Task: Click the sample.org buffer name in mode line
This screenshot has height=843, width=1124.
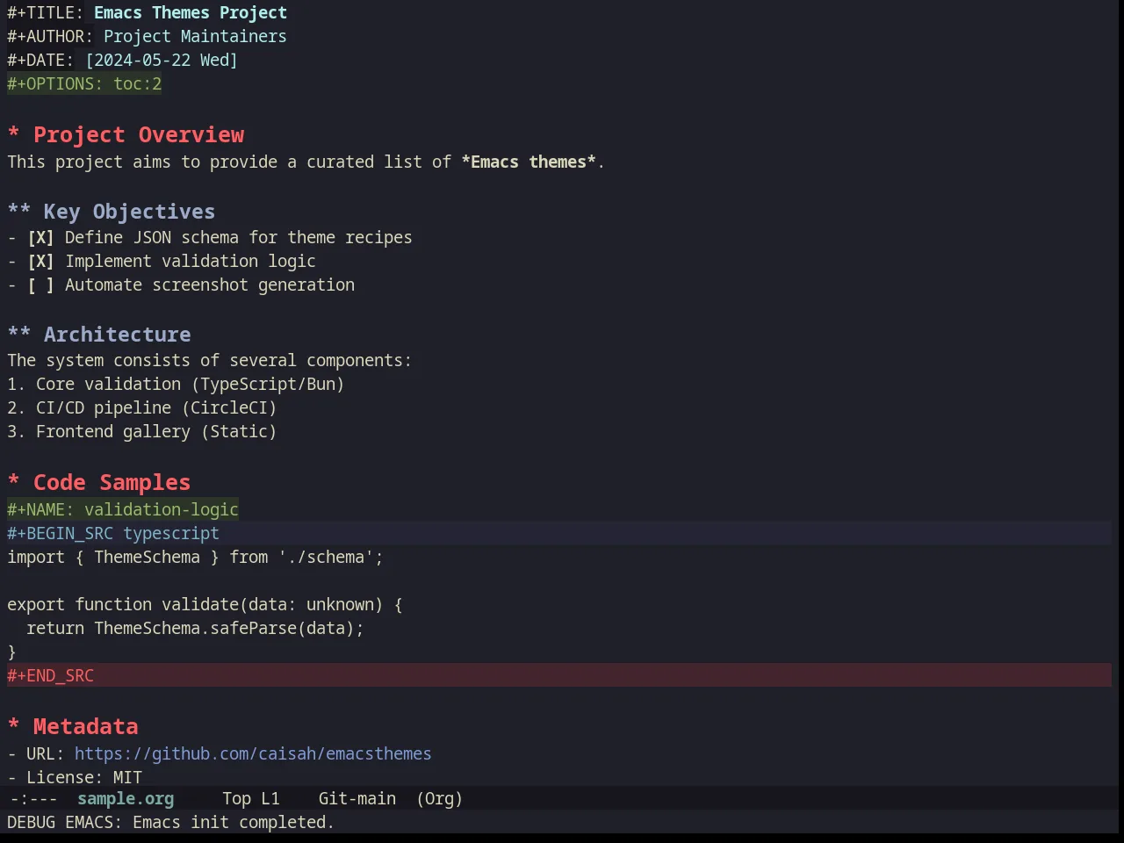Action: tap(126, 798)
